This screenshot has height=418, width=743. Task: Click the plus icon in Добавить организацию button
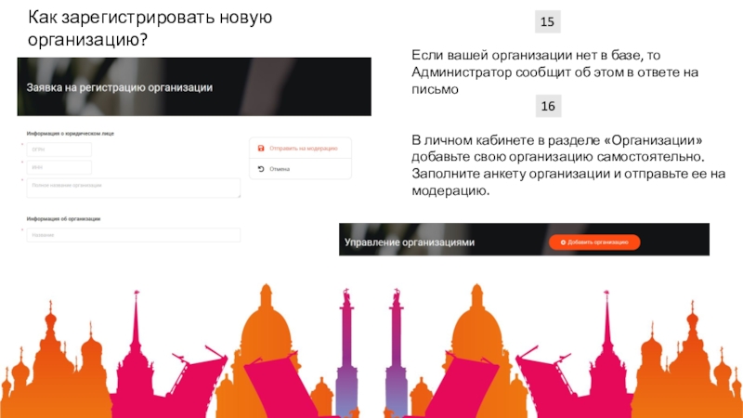563,242
